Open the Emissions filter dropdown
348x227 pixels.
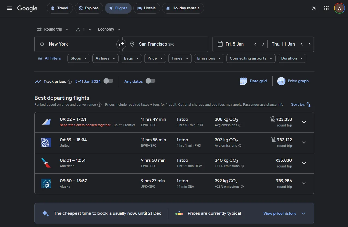[209, 58]
